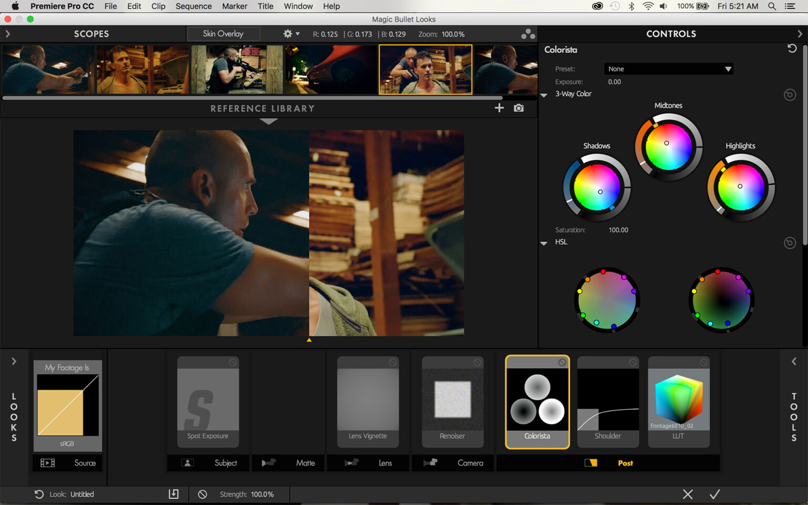
Task: Select the Subject tool chain section
Action: click(208, 463)
